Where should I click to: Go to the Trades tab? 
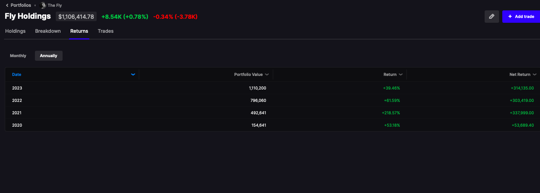click(x=106, y=31)
